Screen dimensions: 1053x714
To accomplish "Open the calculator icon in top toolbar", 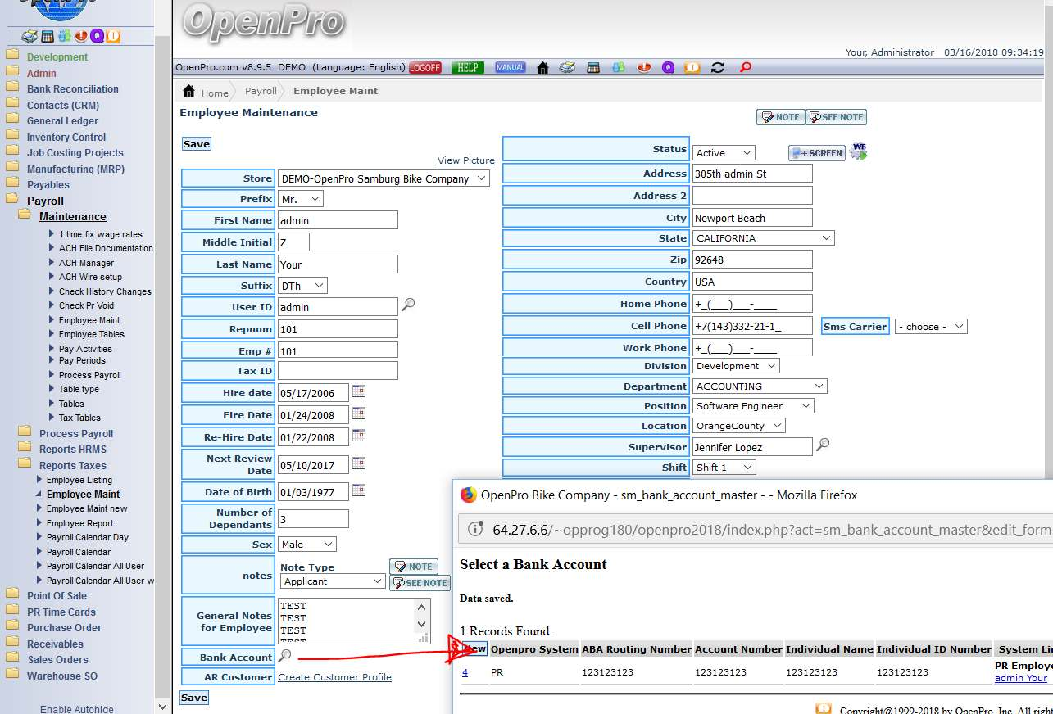I will (x=593, y=68).
